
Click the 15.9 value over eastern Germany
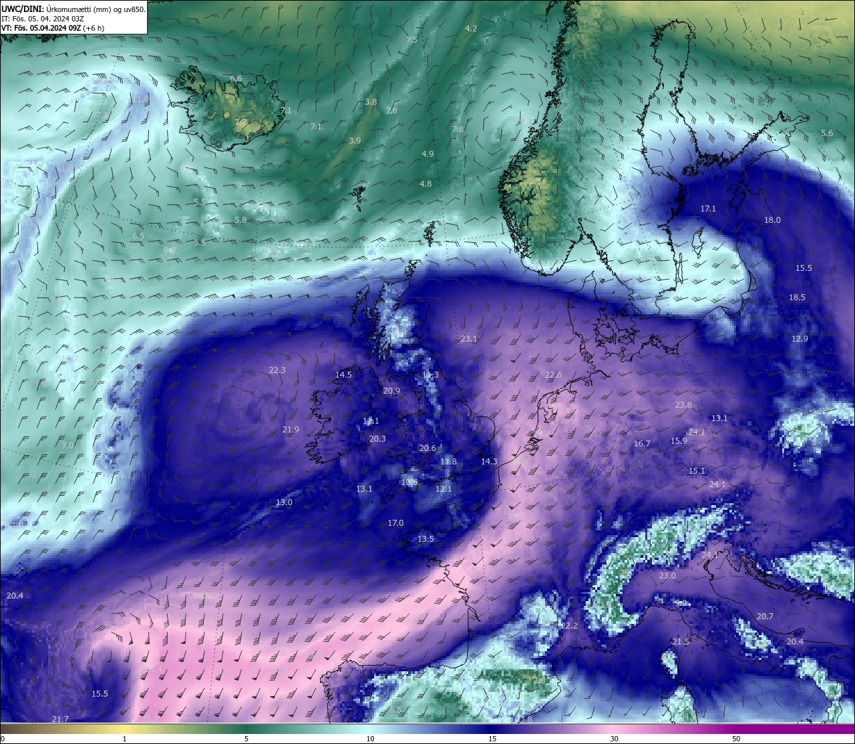coord(679,441)
